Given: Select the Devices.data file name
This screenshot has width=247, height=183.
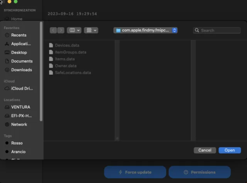Looking at the screenshot, I should click(x=67, y=45).
